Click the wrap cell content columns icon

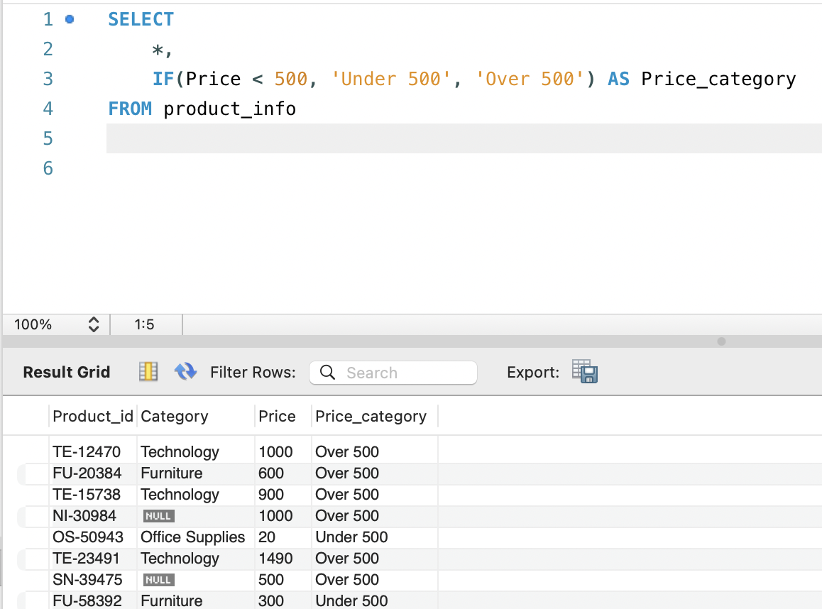pos(148,372)
